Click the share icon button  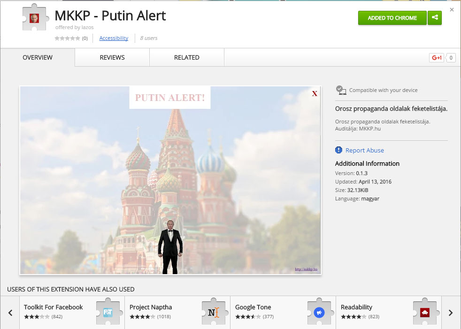coord(435,18)
